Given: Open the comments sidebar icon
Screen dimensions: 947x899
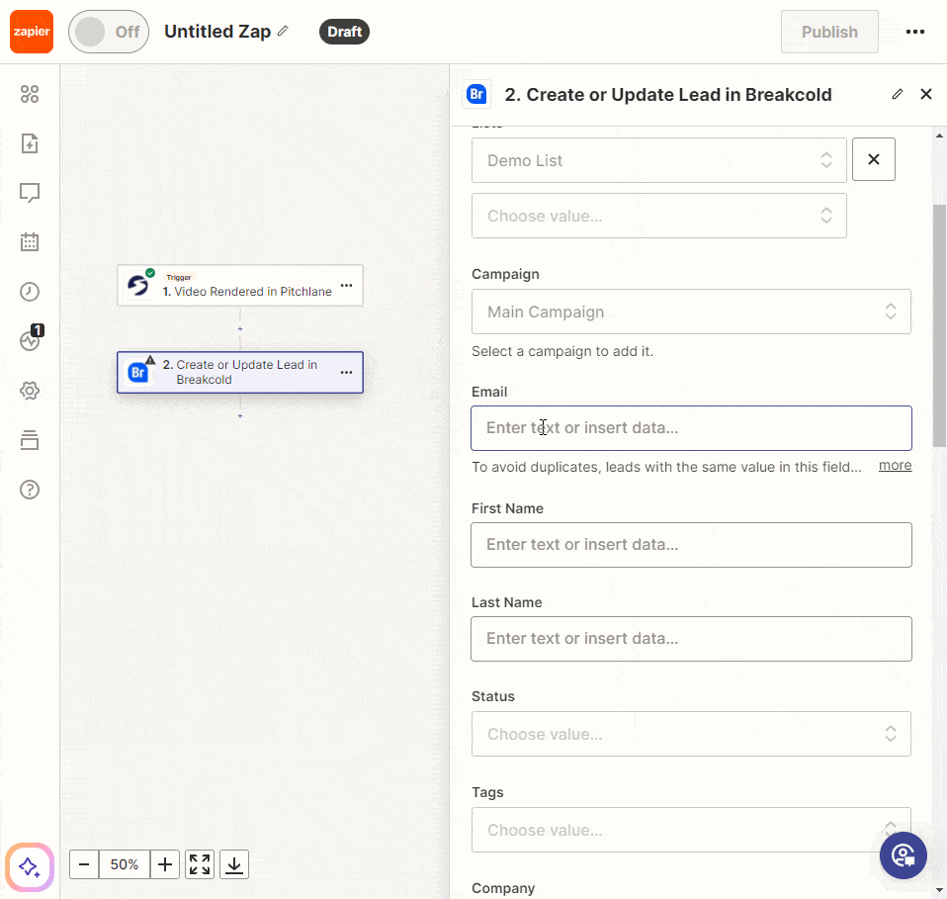Looking at the screenshot, I should (30, 193).
